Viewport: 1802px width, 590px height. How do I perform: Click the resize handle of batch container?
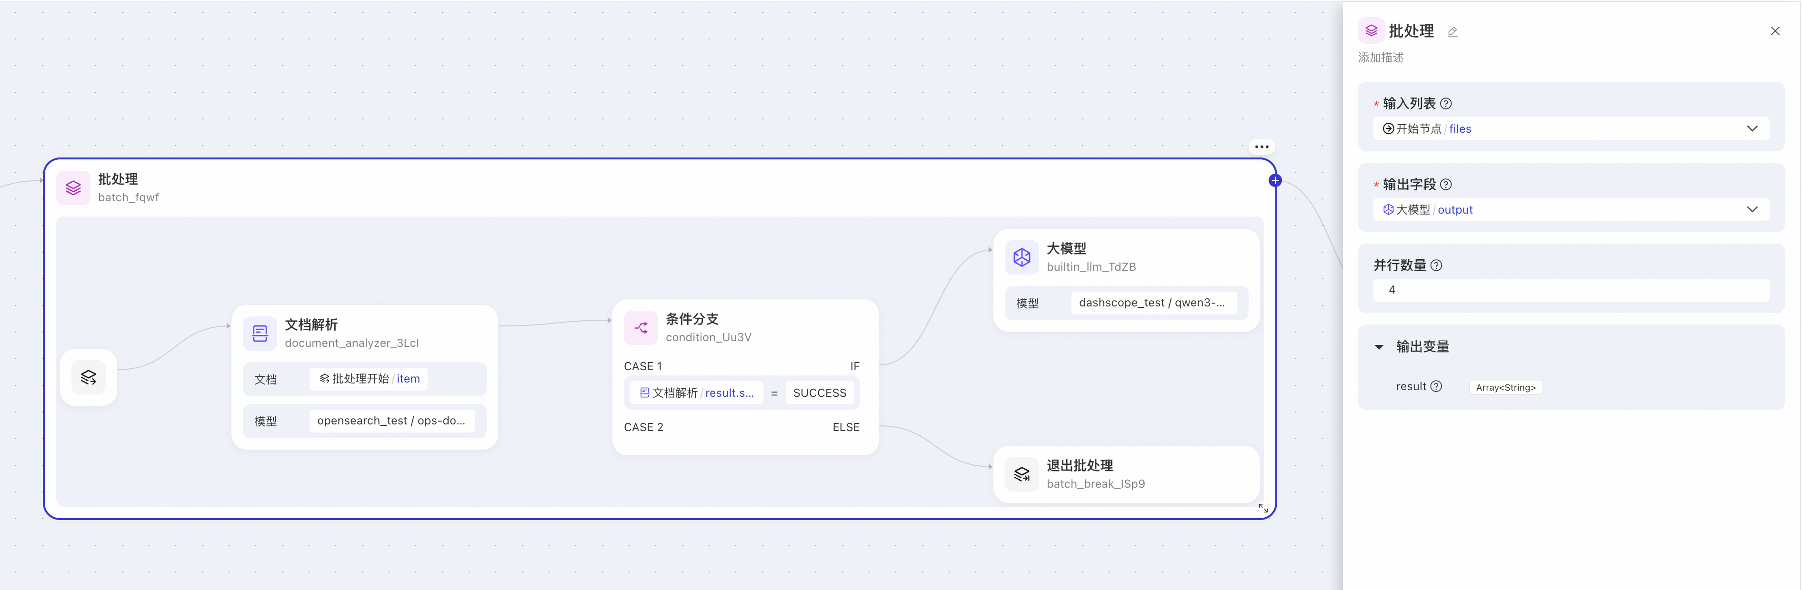click(1262, 508)
